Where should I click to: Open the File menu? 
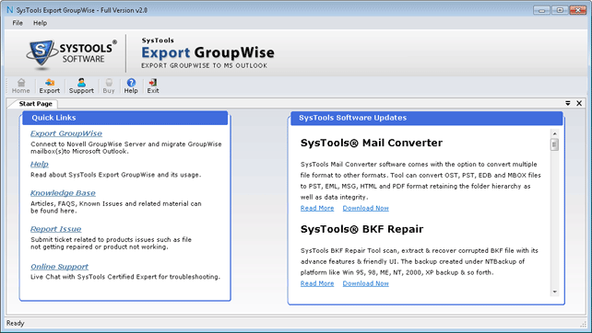(x=18, y=23)
